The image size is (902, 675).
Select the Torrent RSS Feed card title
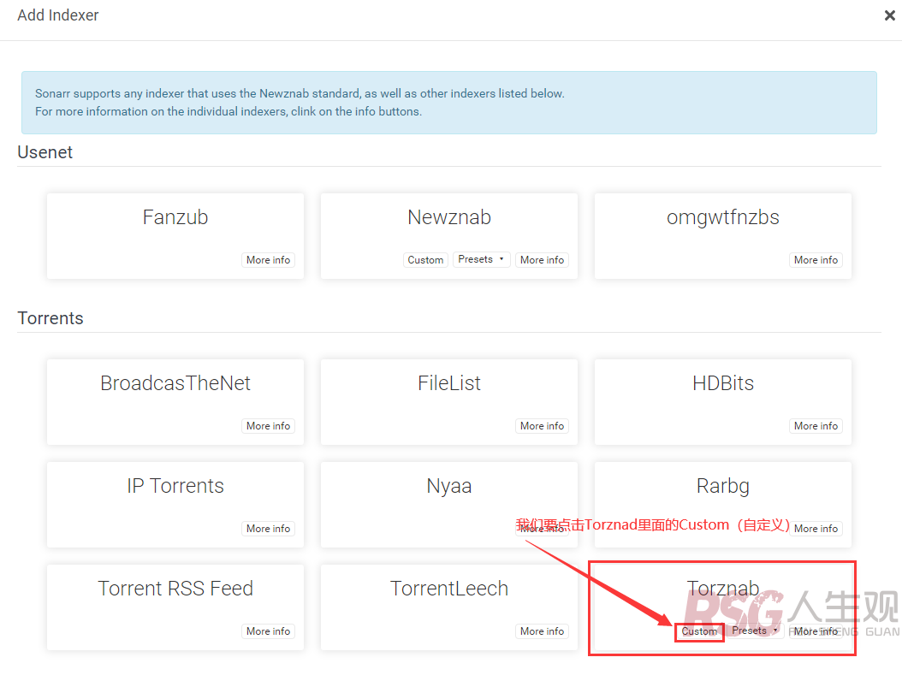pos(175,589)
